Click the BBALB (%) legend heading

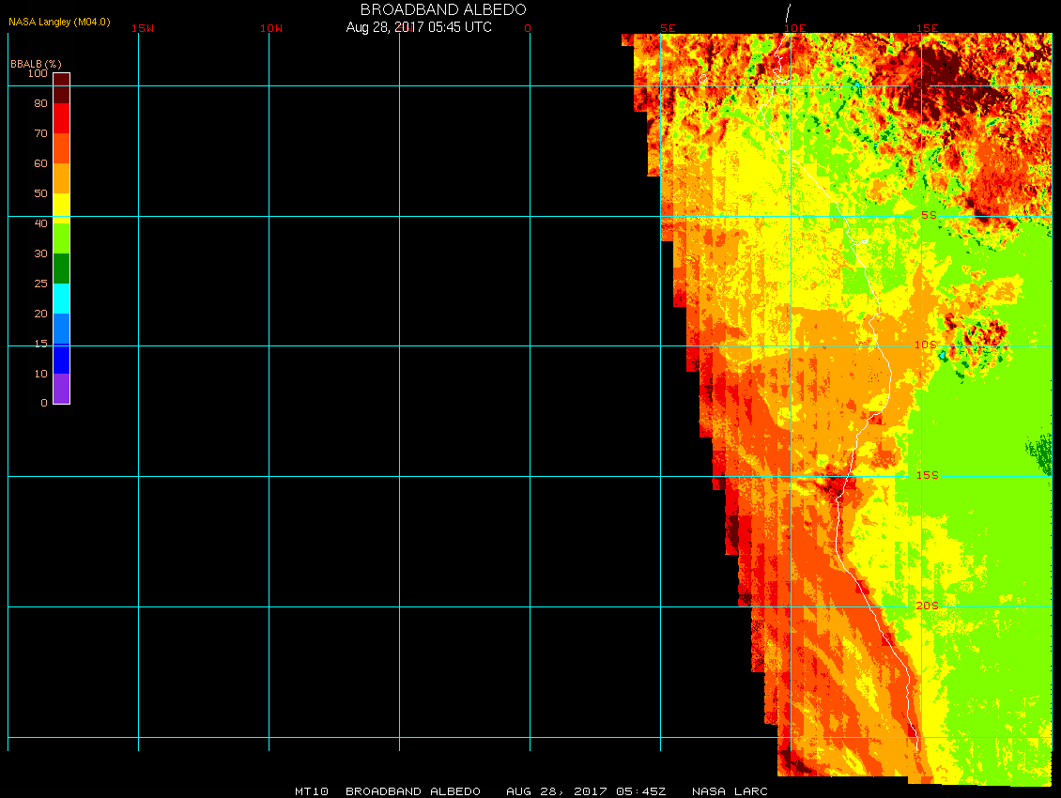tap(35, 63)
